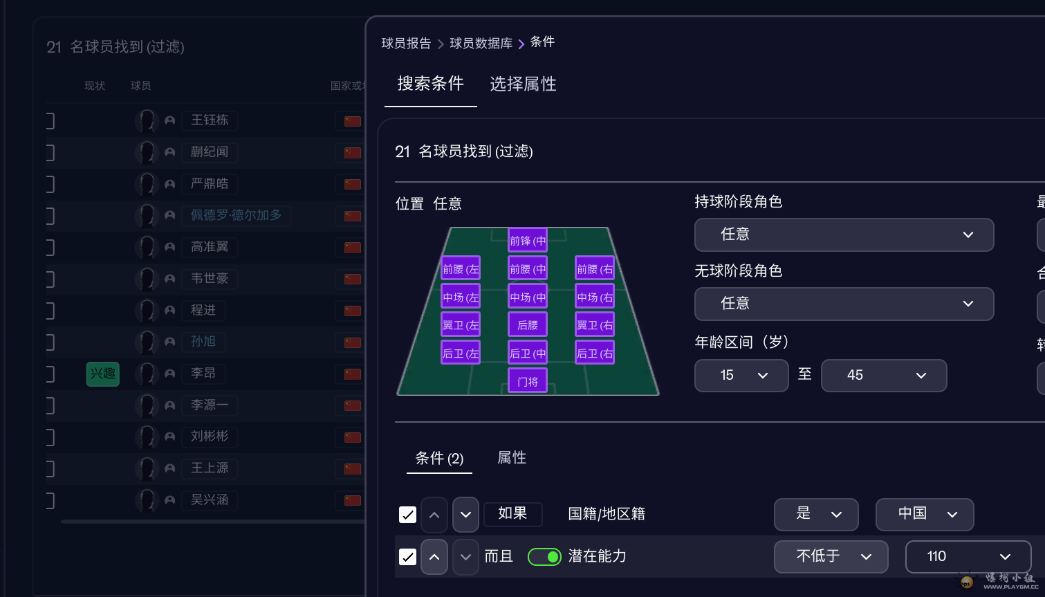Switch to the 选择属性 tab
This screenshot has height=597, width=1045.
coord(523,84)
